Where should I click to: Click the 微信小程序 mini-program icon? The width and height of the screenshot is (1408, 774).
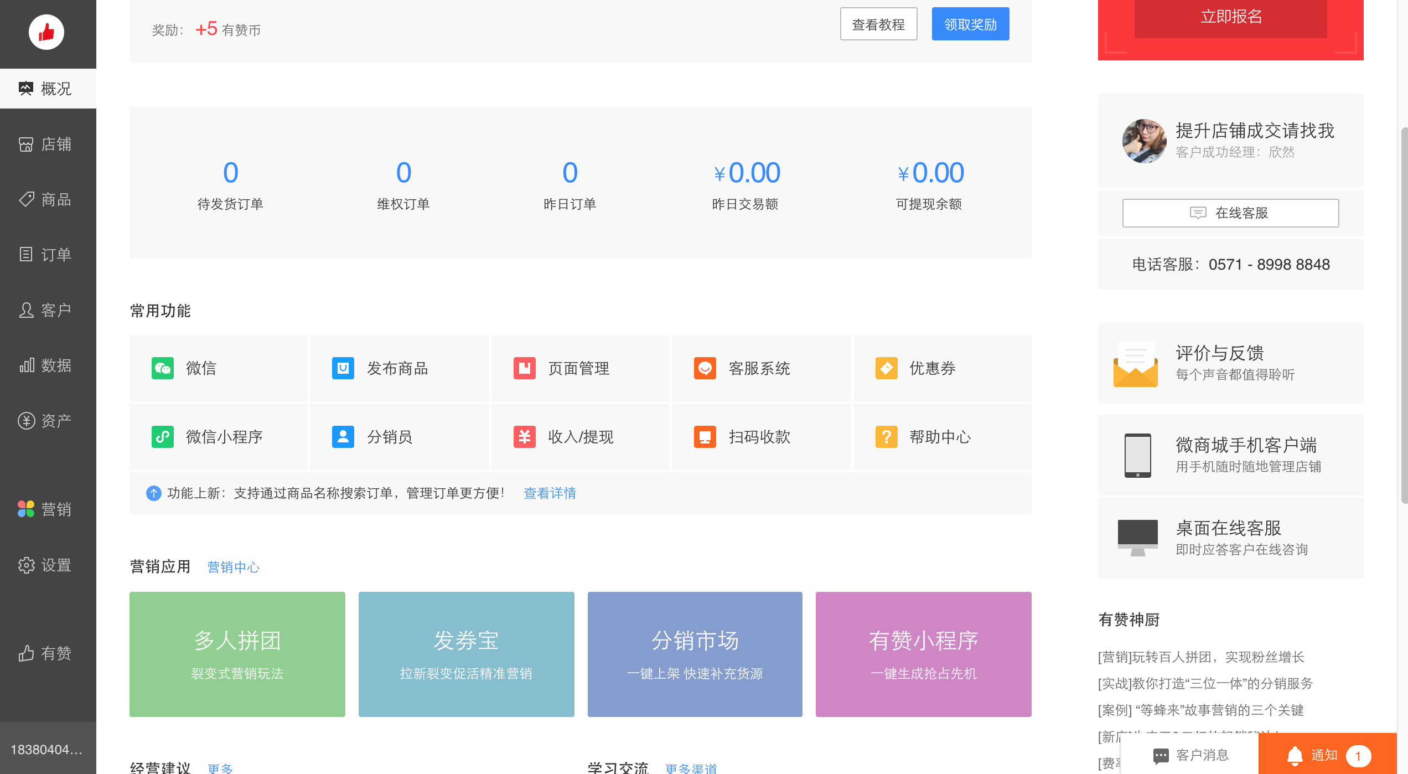163,437
